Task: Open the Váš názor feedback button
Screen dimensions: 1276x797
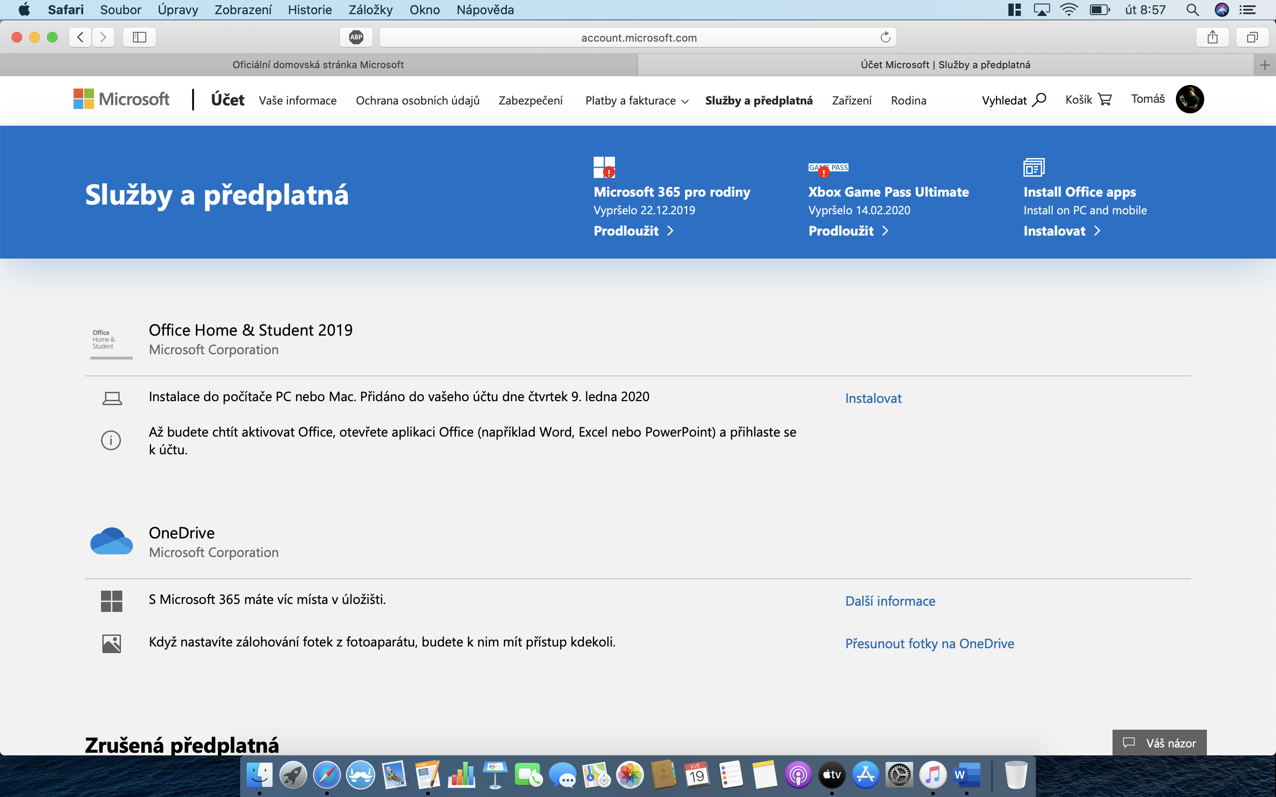Action: tap(1159, 743)
